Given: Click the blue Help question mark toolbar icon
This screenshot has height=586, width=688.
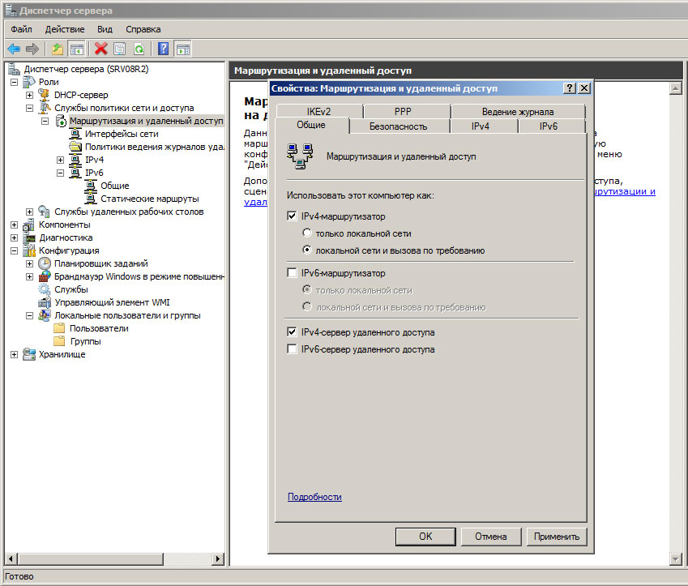Looking at the screenshot, I should 164,49.
